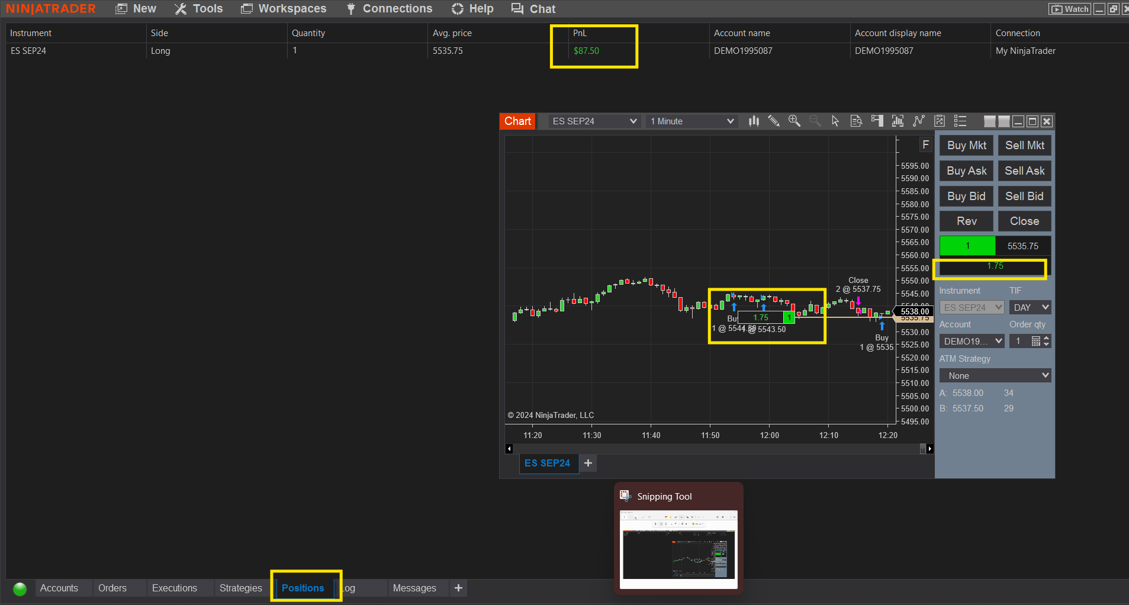Image resolution: width=1129 pixels, height=605 pixels.
Task: Open the New menu
Action: click(136, 9)
